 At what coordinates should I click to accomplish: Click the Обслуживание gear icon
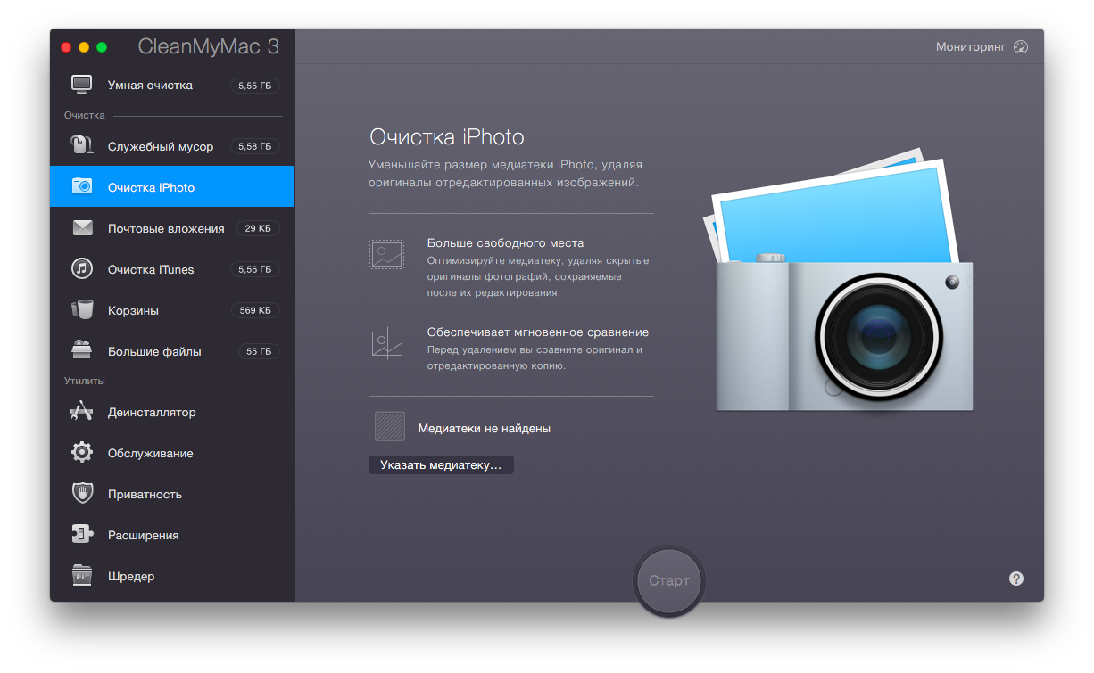82,453
